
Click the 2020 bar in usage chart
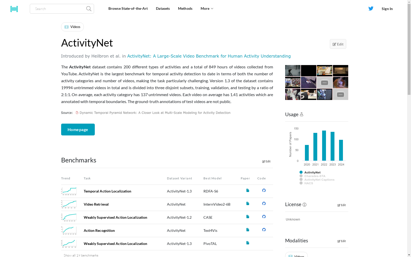pyautogui.click(x=307, y=153)
